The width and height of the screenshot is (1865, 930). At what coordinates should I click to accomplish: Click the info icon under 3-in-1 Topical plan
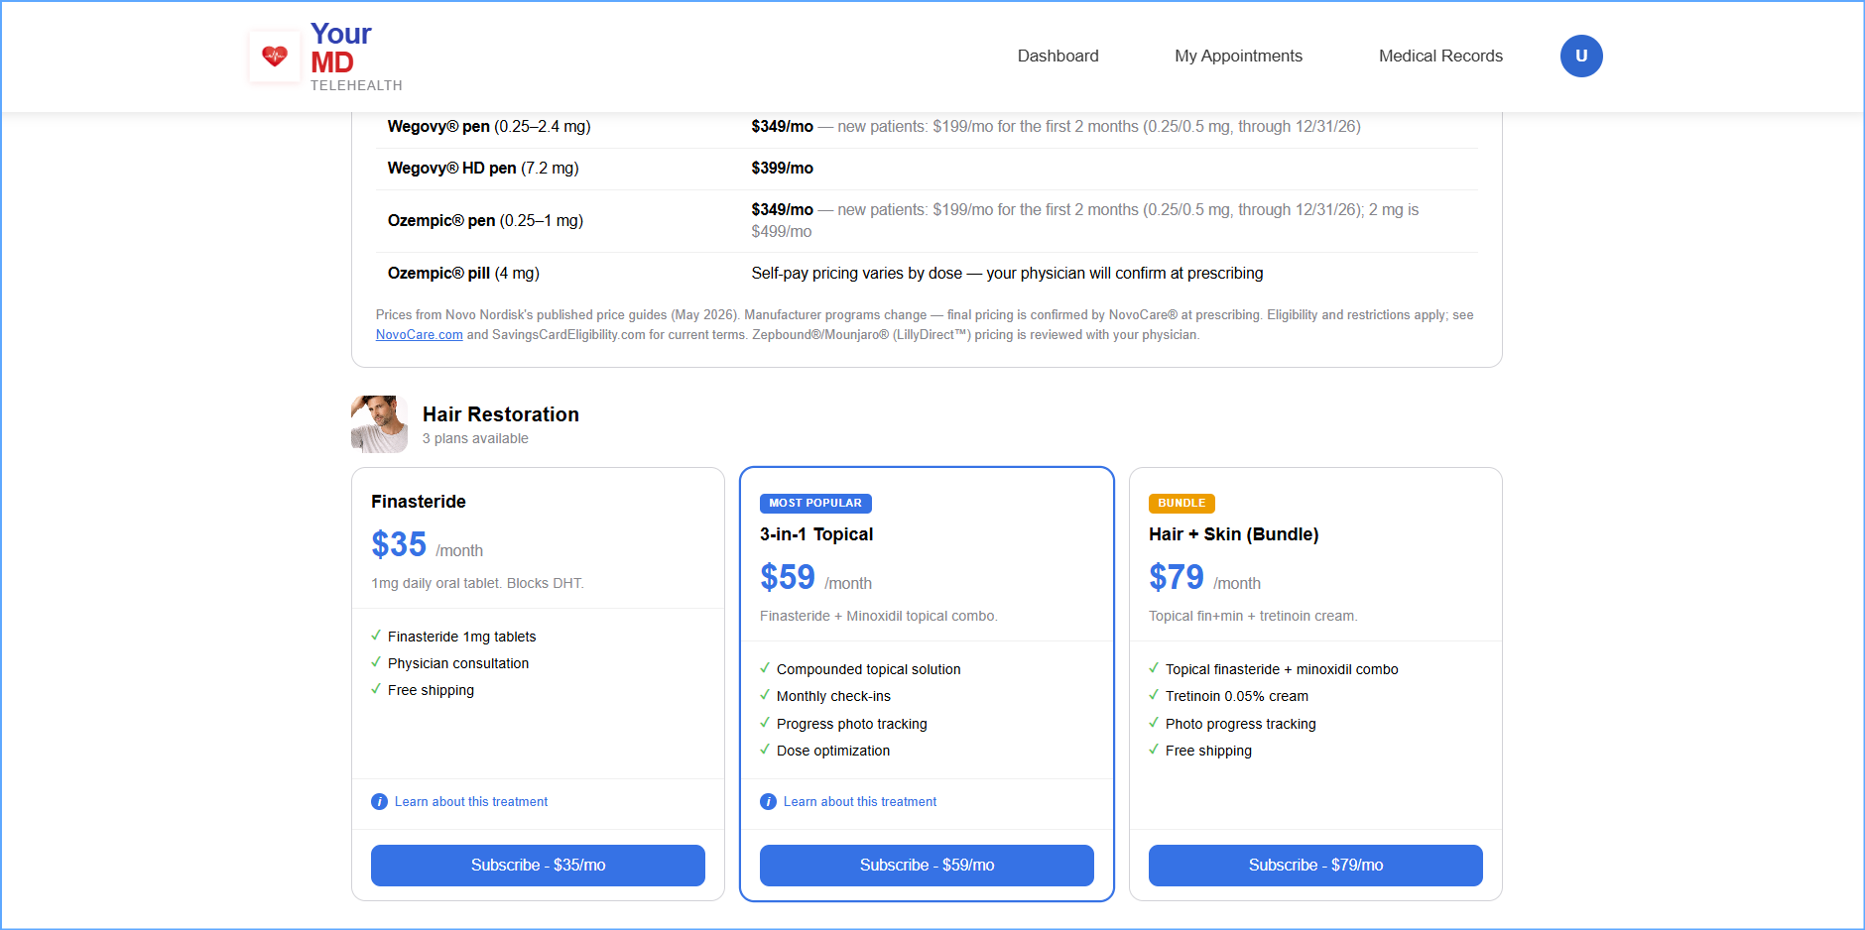point(768,801)
